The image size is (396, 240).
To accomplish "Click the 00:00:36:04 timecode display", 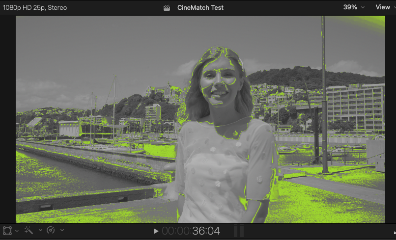I will point(191,231).
